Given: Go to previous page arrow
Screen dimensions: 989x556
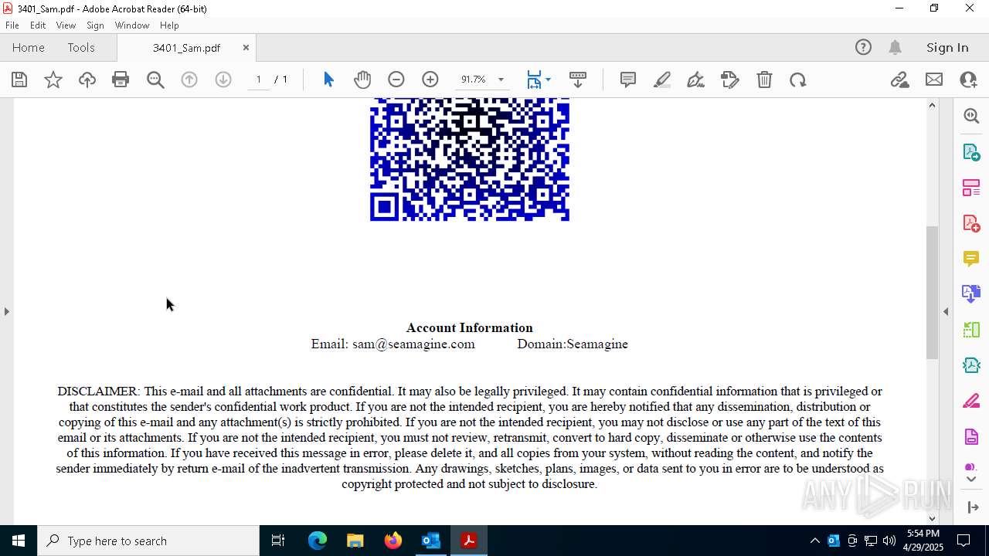Looking at the screenshot, I should (x=189, y=80).
